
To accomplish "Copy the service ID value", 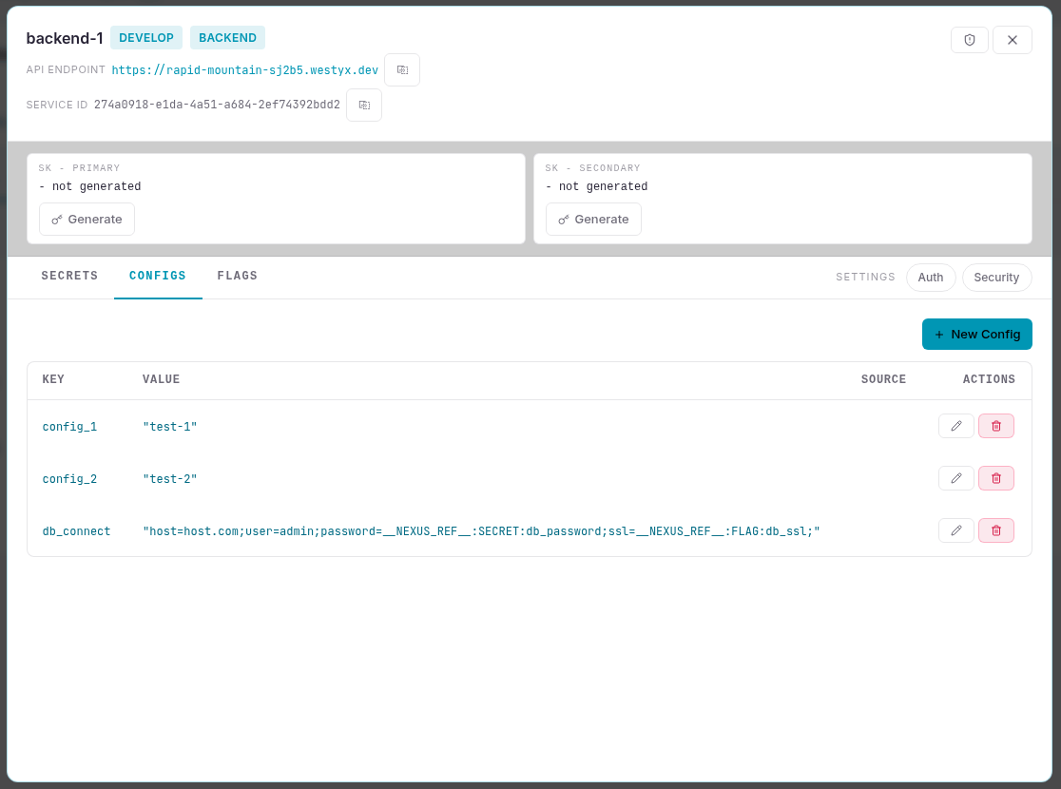I will point(364,105).
